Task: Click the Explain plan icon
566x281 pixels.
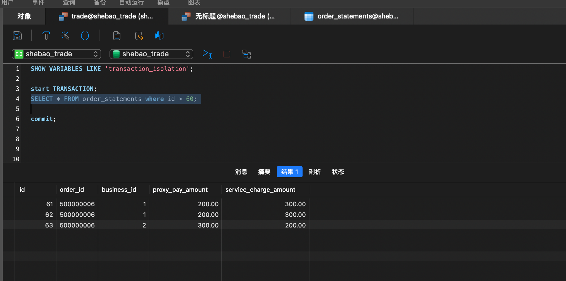Action: (x=246, y=54)
